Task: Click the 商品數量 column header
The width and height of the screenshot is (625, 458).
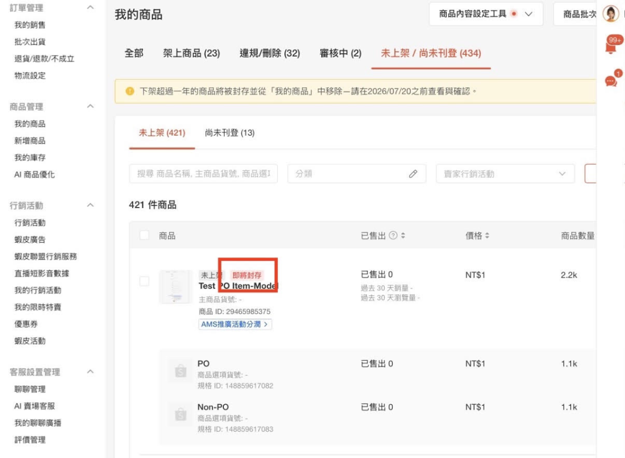Action: 578,236
